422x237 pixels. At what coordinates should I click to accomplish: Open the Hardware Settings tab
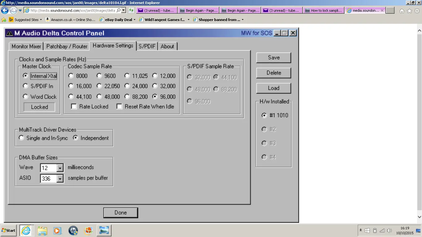(113, 45)
